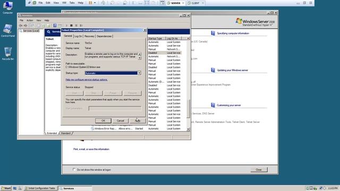Open the Startup type dropdown
This screenshot has height=191, width=340.
click(139, 73)
